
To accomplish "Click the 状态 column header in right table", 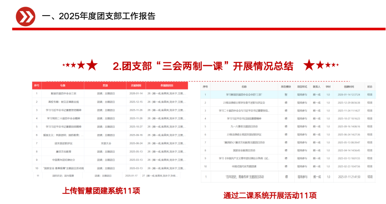I will pos(370,86).
